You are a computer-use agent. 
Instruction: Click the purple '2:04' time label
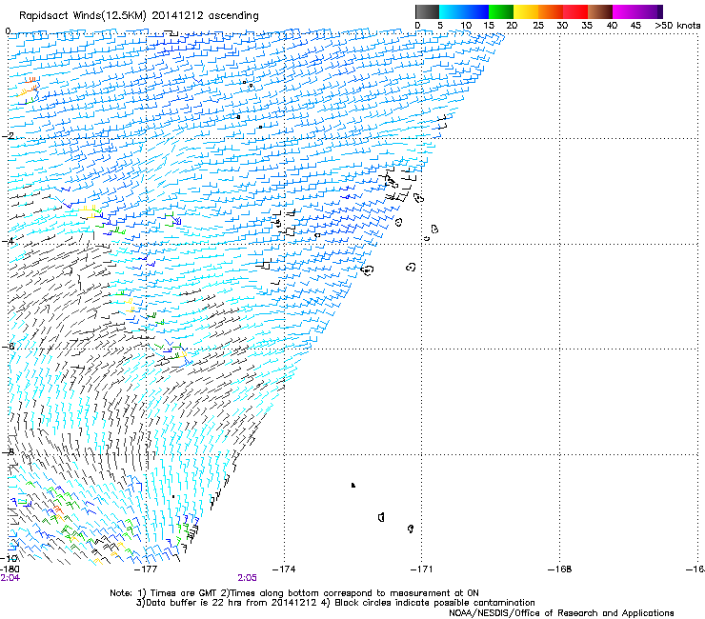[10, 578]
